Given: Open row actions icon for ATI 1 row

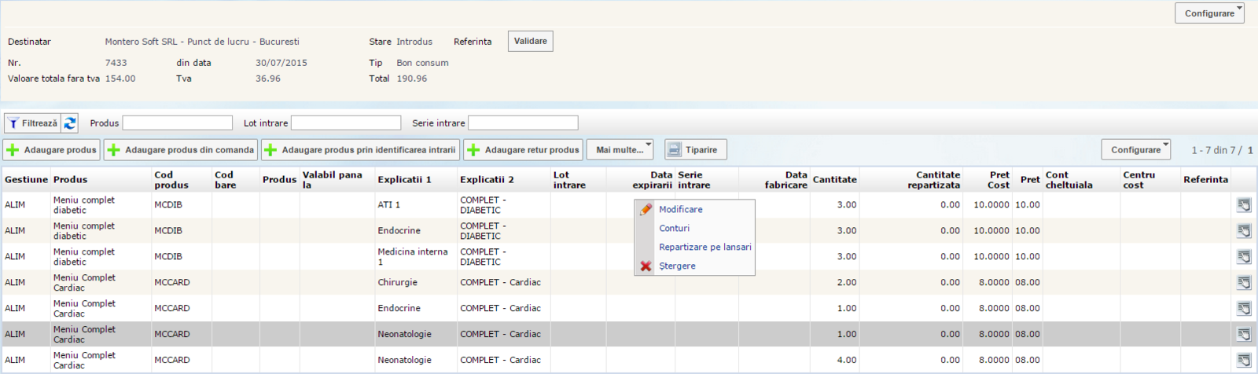Looking at the screenshot, I should [1244, 205].
